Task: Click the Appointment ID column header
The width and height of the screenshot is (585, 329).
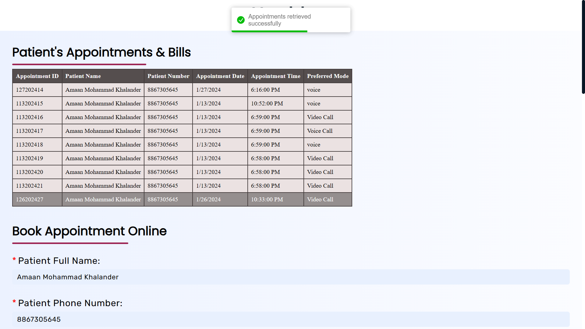Action: (x=37, y=76)
